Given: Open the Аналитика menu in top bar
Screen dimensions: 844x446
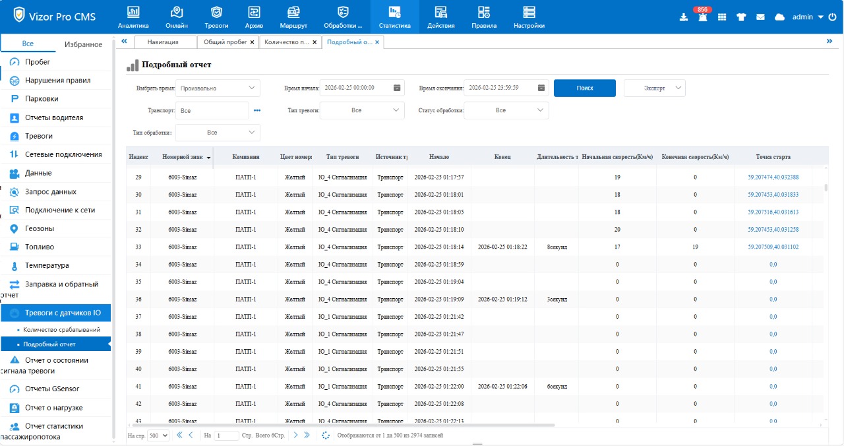Looking at the screenshot, I should [133, 17].
